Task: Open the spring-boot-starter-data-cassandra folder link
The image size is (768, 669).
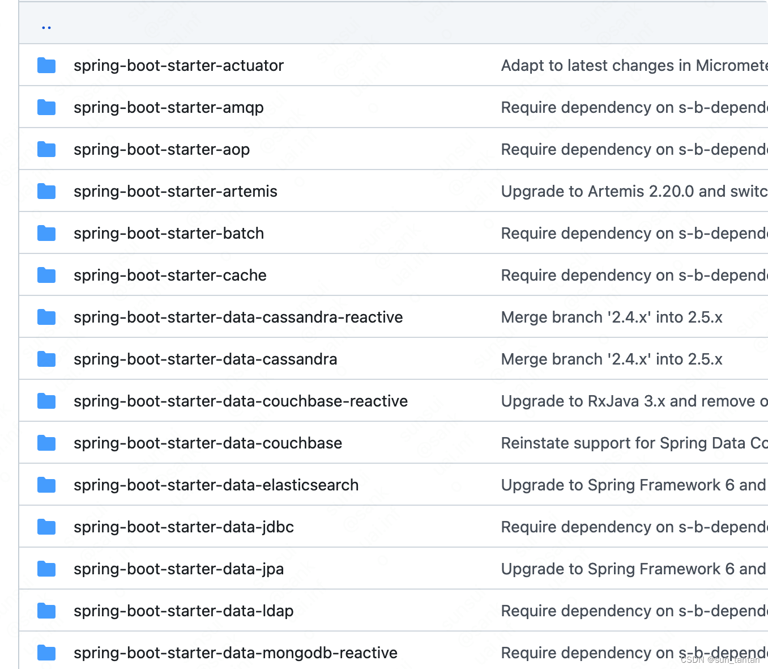Action: pyautogui.click(x=206, y=359)
